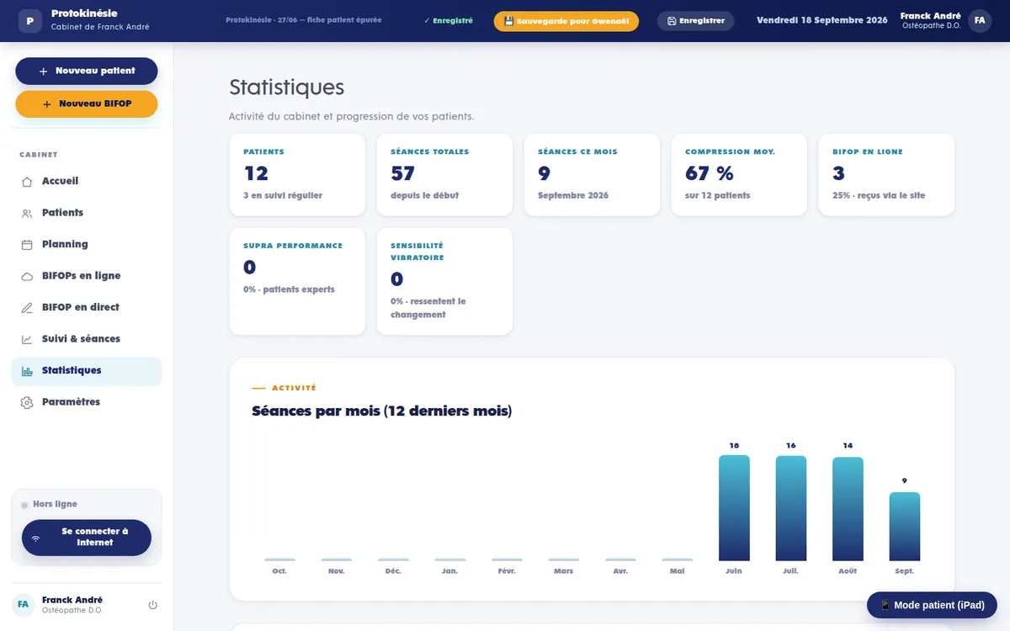Viewport: 1010px width, 631px height.
Task: Click the Paramètres gear icon
Action: click(27, 402)
